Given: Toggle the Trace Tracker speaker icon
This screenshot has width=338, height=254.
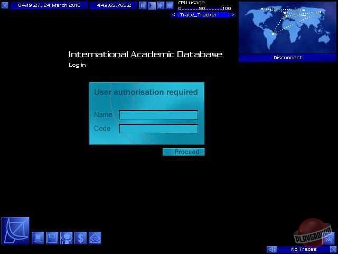Looking at the screenshot, I should (x=272, y=249).
